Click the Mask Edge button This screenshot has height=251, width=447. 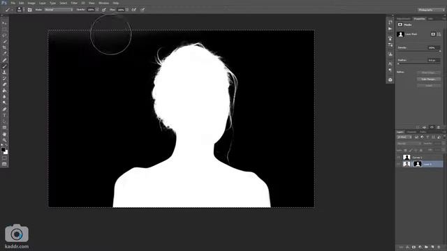point(428,73)
